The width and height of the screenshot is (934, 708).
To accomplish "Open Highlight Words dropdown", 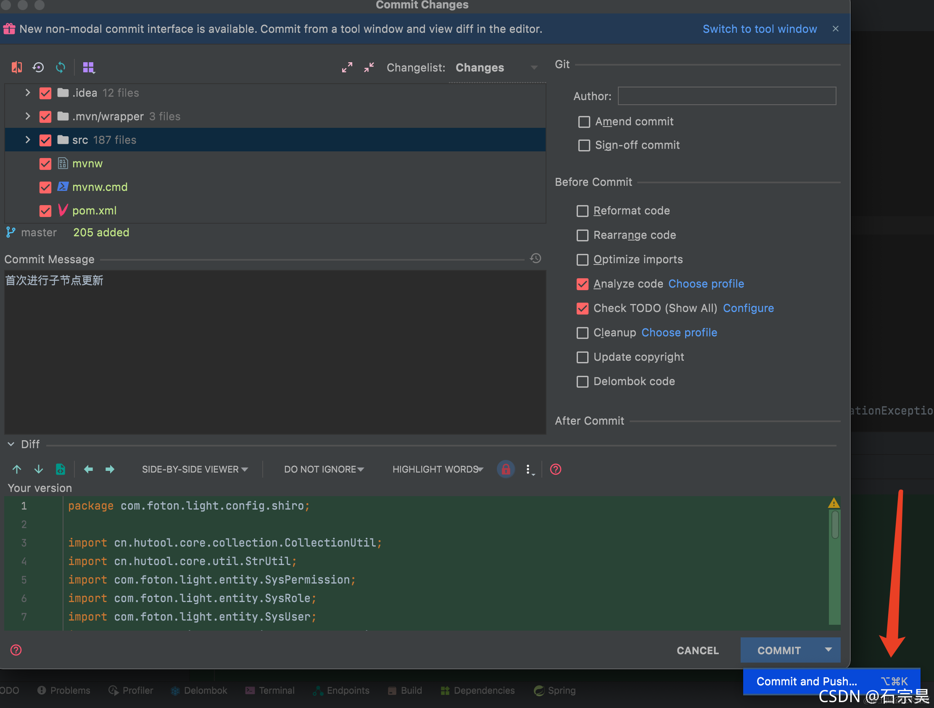I will click(438, 469).
